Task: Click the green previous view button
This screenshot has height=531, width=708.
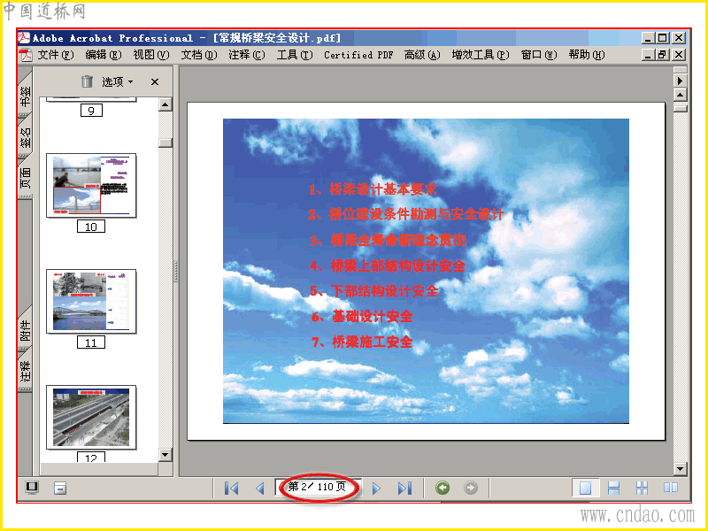Action: [442, 488]
